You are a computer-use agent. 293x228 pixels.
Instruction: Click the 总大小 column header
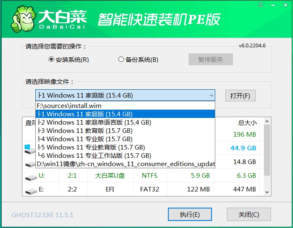click(247, 123)
